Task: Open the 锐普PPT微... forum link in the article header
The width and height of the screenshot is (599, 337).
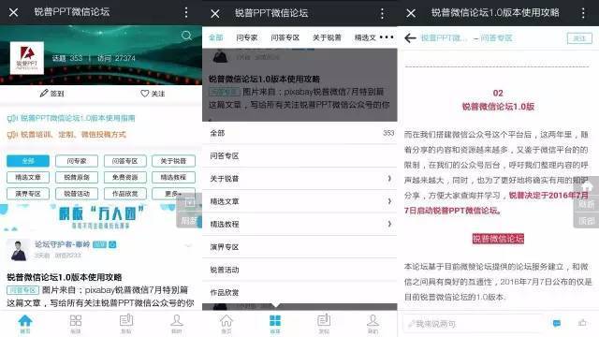Action: [x=444, y=37]
